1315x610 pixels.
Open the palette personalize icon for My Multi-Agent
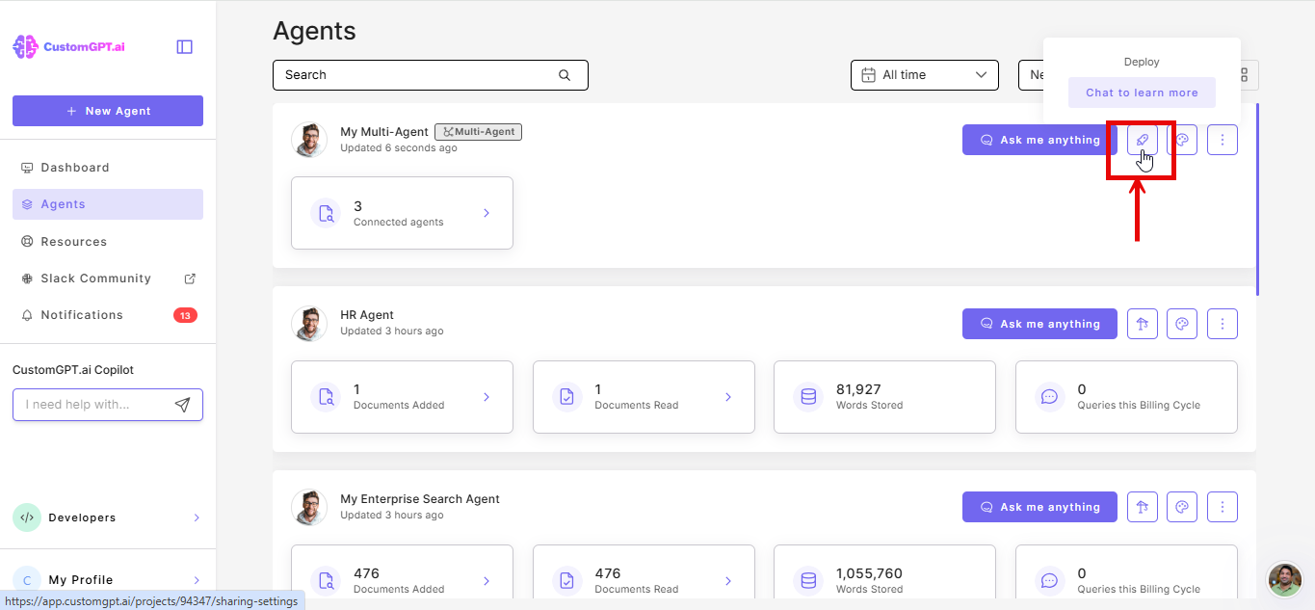click(x=1182, y=140)
